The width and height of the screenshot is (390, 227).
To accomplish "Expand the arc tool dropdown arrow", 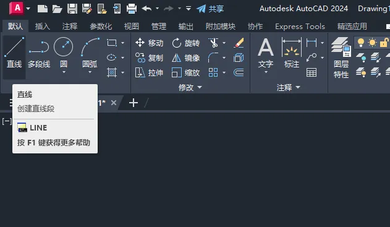I will 90,72.
